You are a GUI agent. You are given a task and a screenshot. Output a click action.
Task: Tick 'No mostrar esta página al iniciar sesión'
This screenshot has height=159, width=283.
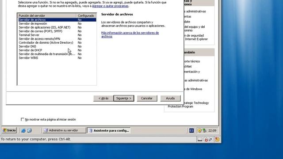pyautogui.click(x=23, y=119)
